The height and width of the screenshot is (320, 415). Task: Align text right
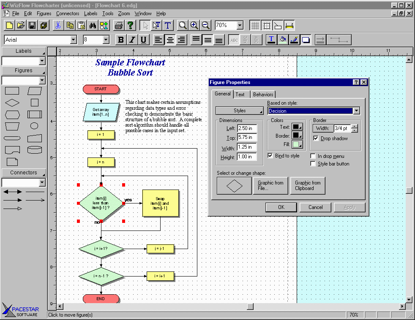point(181,40)
